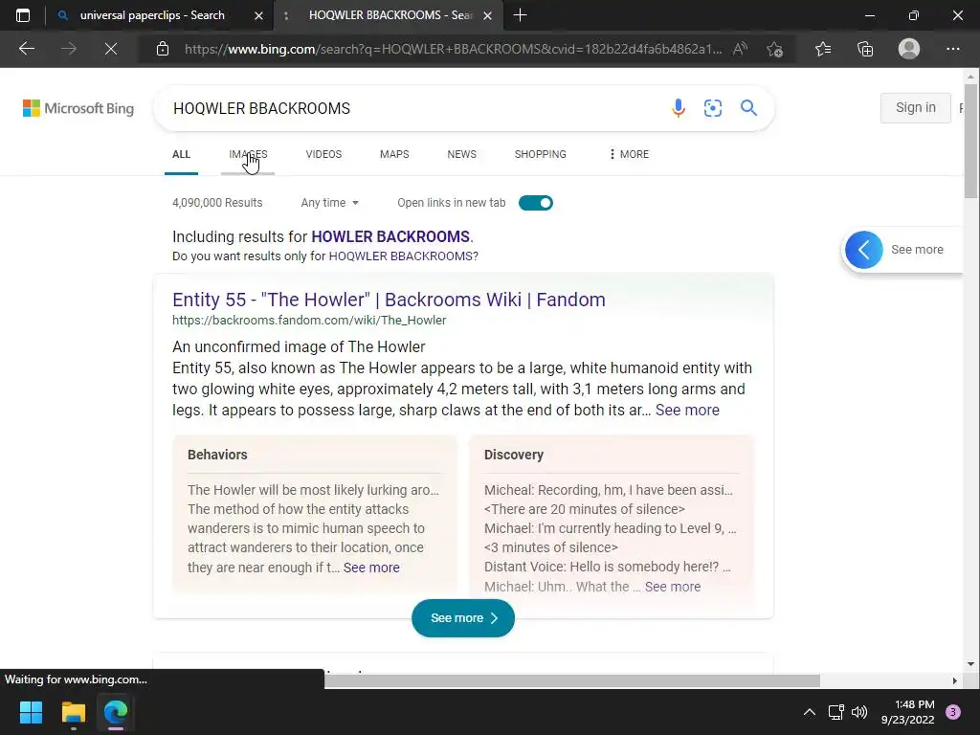Image resolution: width=980 pixels, height=735 pixels.
Task: Search using an image icon
Action: [712, 108]
